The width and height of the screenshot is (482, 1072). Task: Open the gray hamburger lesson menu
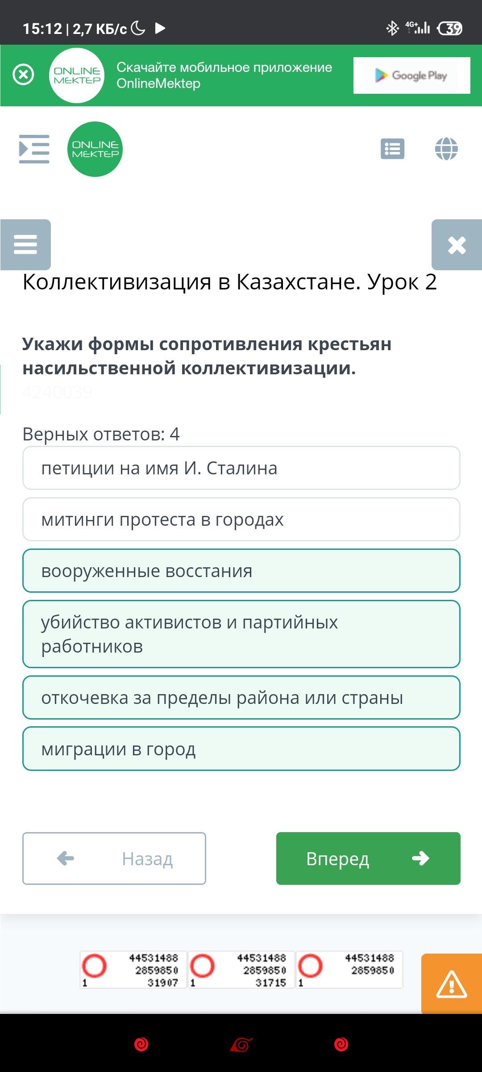pyautogui.click(x=25, y=244)
